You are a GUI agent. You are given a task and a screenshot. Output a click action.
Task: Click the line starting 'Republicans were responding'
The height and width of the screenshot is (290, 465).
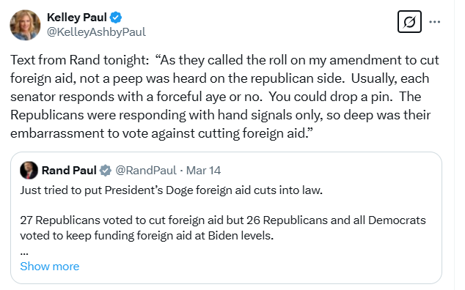(220, 115)
